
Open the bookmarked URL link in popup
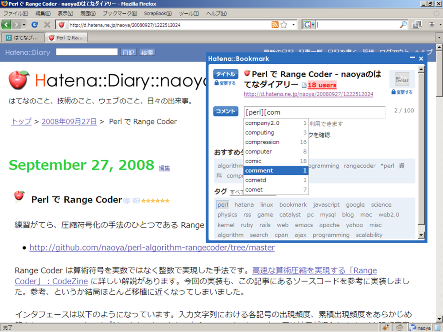308,94
